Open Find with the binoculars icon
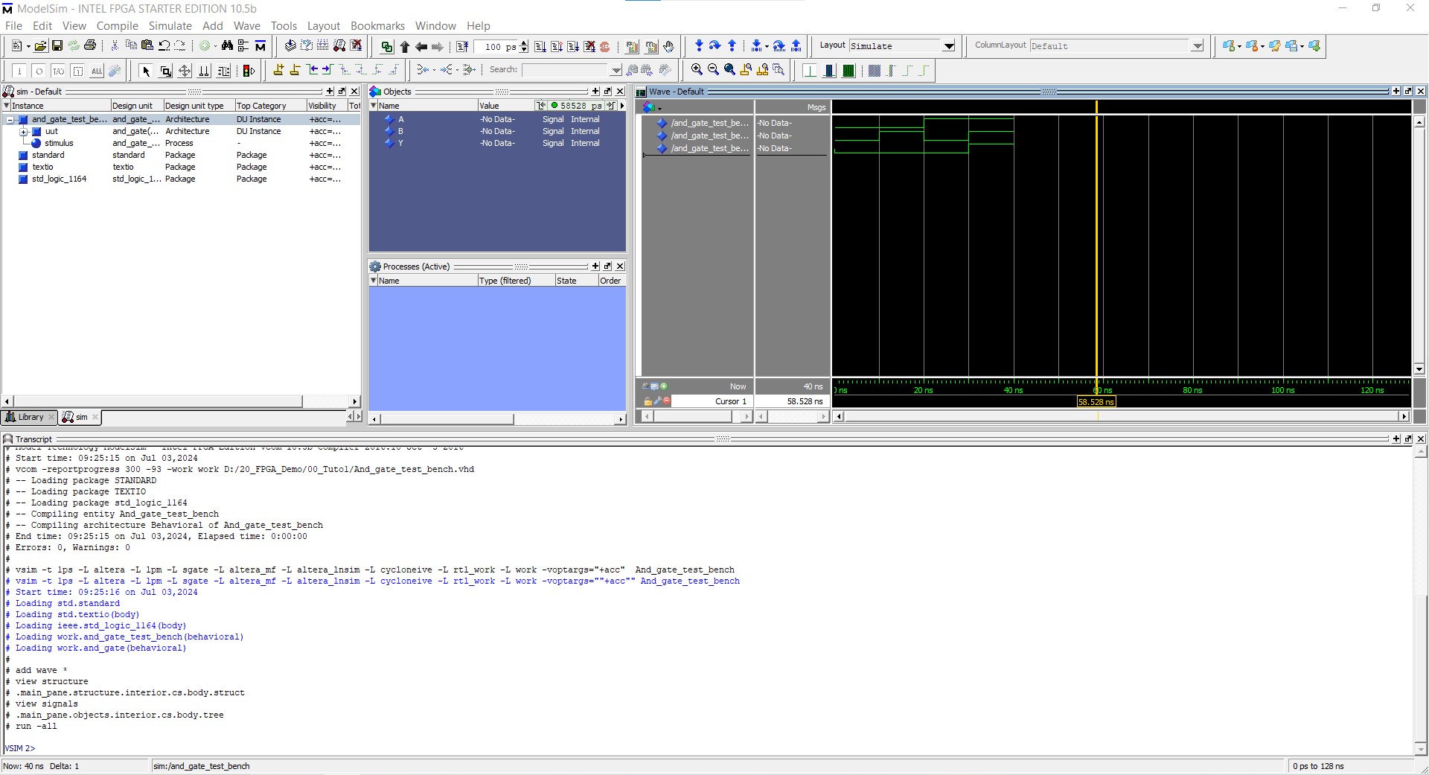The height and width of the screenshot is (775, 1429). [227, 46]
